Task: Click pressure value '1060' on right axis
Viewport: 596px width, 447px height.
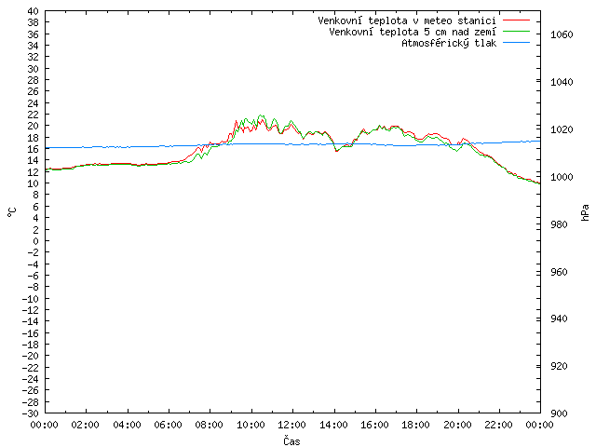Action: (562, 34)
